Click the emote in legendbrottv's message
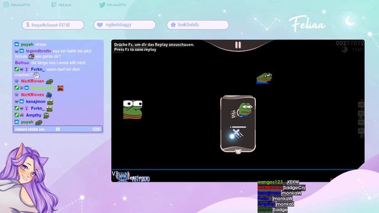The image size is (379, 213). click(x=31, y=56)
